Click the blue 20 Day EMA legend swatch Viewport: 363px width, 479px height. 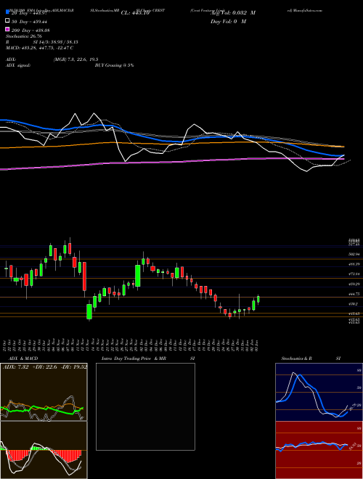click(7, 12)
